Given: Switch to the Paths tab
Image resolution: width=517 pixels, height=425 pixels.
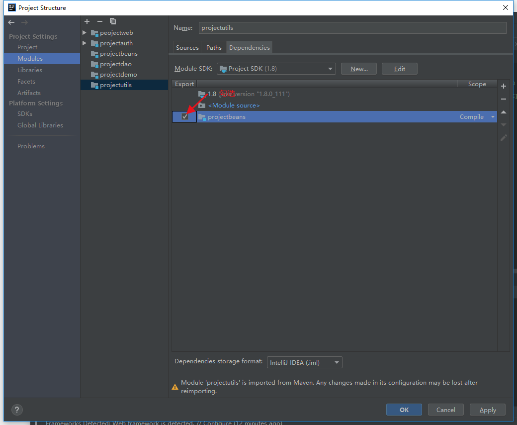Looking at the screenshot, I should [x=214, y=47].
